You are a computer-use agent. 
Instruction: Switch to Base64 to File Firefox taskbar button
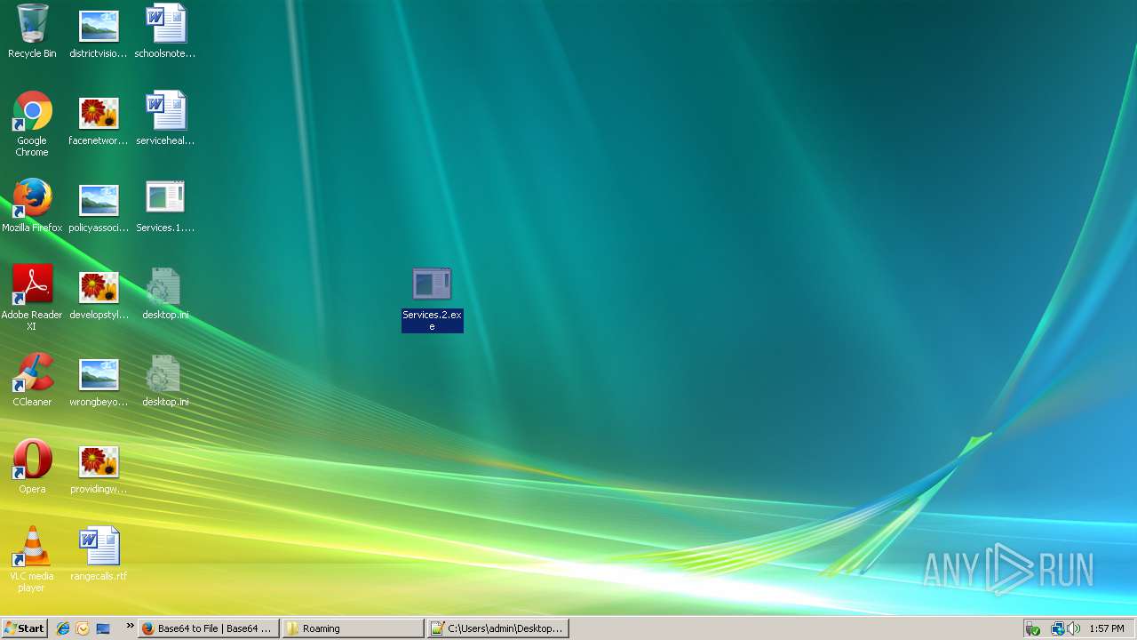[x=210, y=628]
